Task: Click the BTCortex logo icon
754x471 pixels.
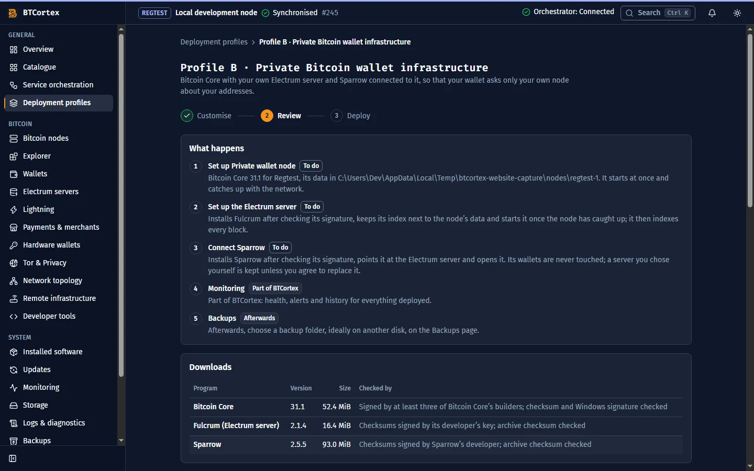Action: (13, 13)
